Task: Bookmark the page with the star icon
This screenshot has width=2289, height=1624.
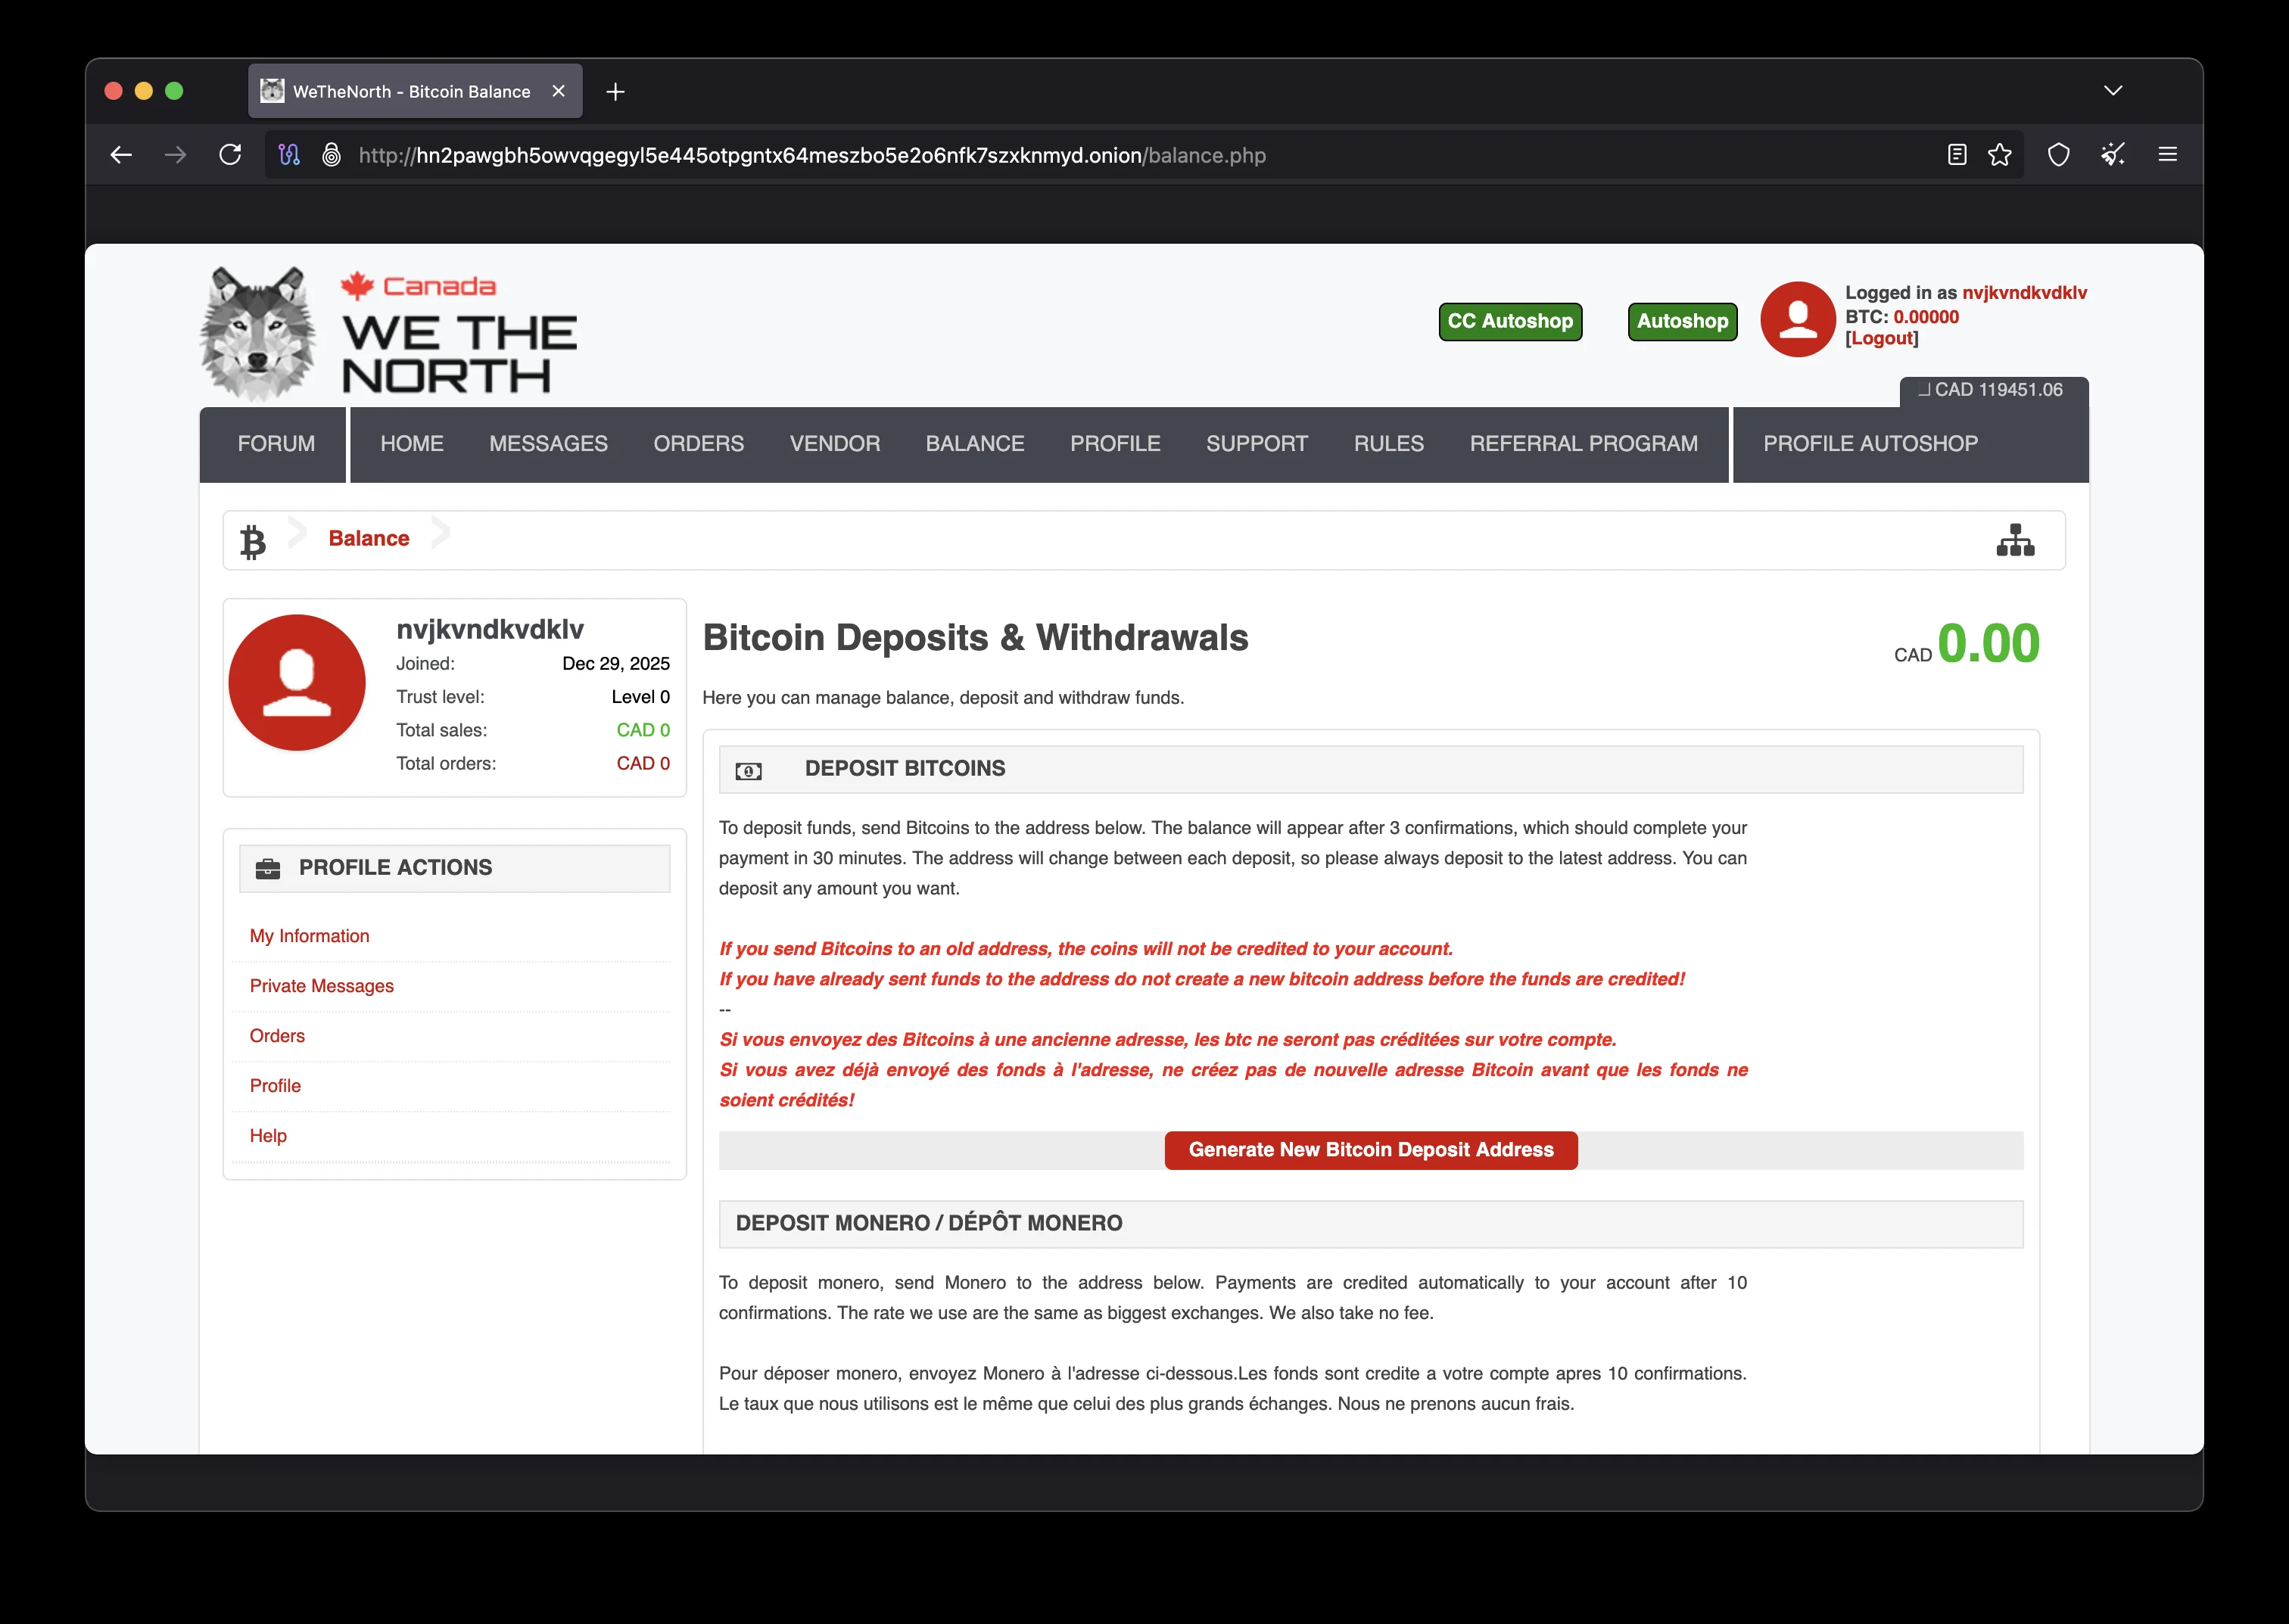Action: (1998, 155)
